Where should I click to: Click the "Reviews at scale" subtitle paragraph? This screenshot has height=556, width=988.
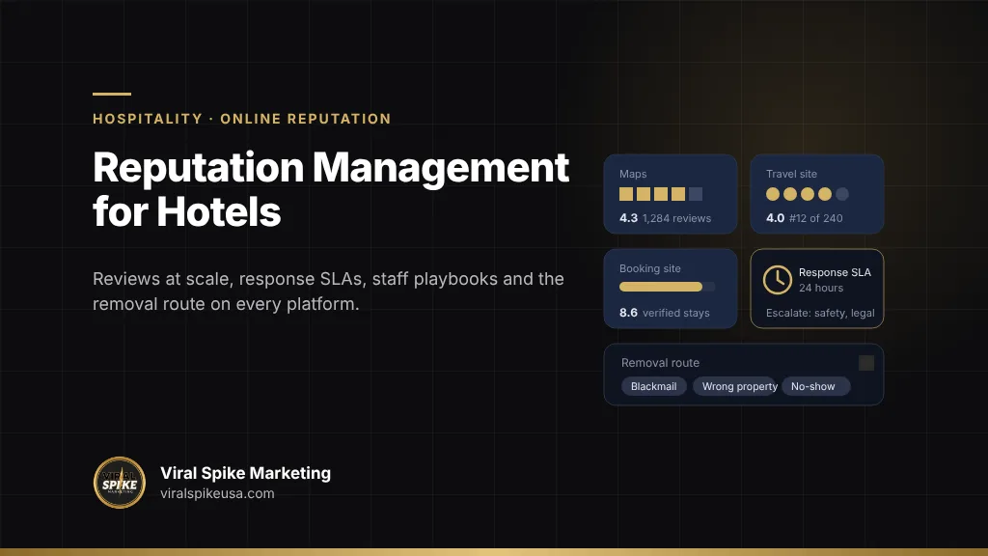point(328,292)
